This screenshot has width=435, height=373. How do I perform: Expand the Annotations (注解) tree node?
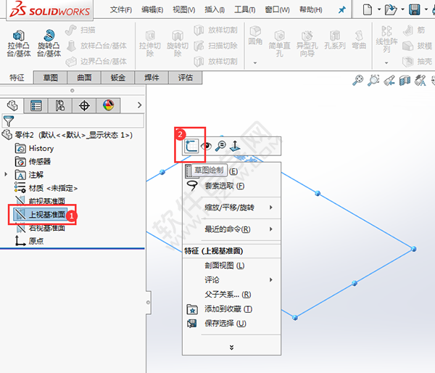6,174
